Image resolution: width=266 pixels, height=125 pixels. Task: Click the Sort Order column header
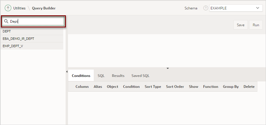175,87
